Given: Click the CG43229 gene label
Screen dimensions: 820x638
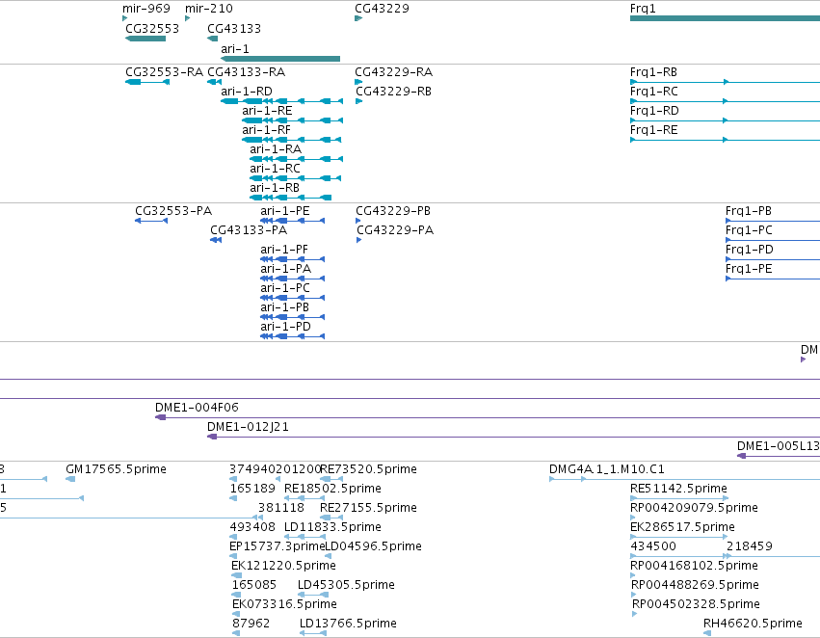Looking at the screenshot, I should click(382, 9).
